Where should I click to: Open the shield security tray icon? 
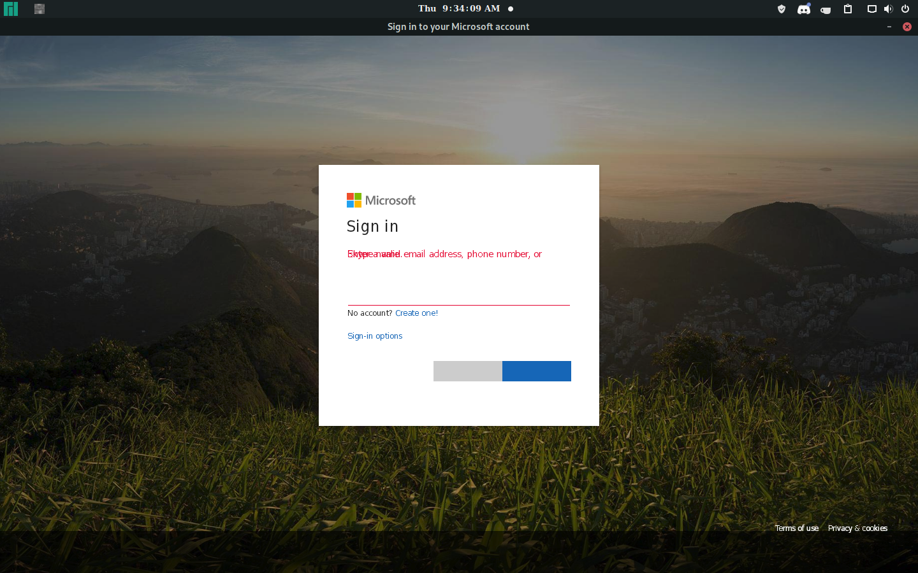(x=782, y=9)
